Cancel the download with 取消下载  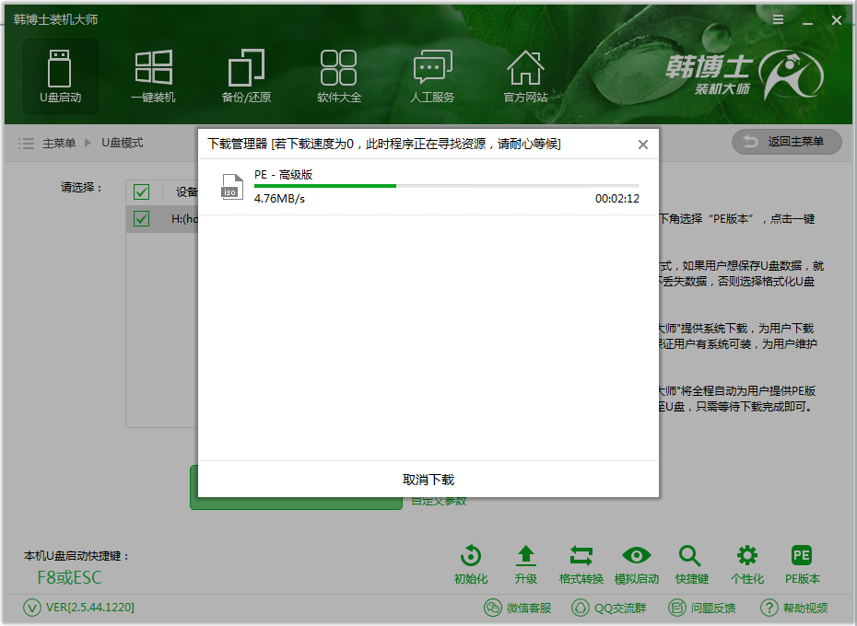[428, 480]
